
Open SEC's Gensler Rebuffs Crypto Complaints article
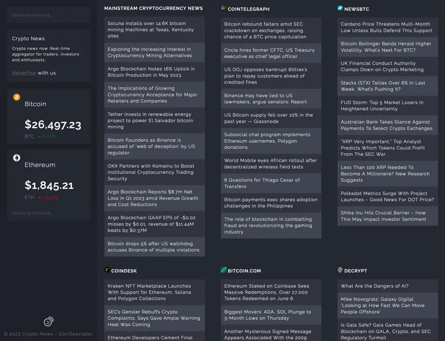(x=154, y=318)
